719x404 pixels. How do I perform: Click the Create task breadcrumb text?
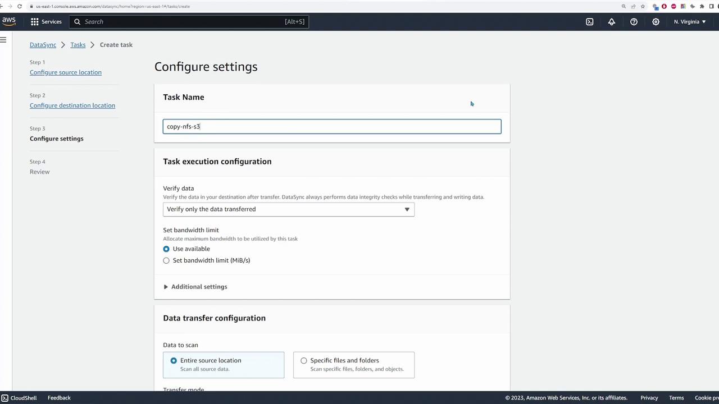click(116, 45)
